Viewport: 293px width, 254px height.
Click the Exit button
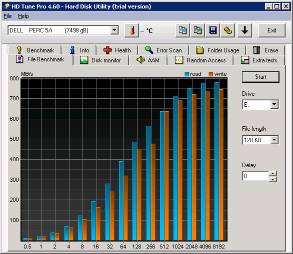tap(272, 30)
